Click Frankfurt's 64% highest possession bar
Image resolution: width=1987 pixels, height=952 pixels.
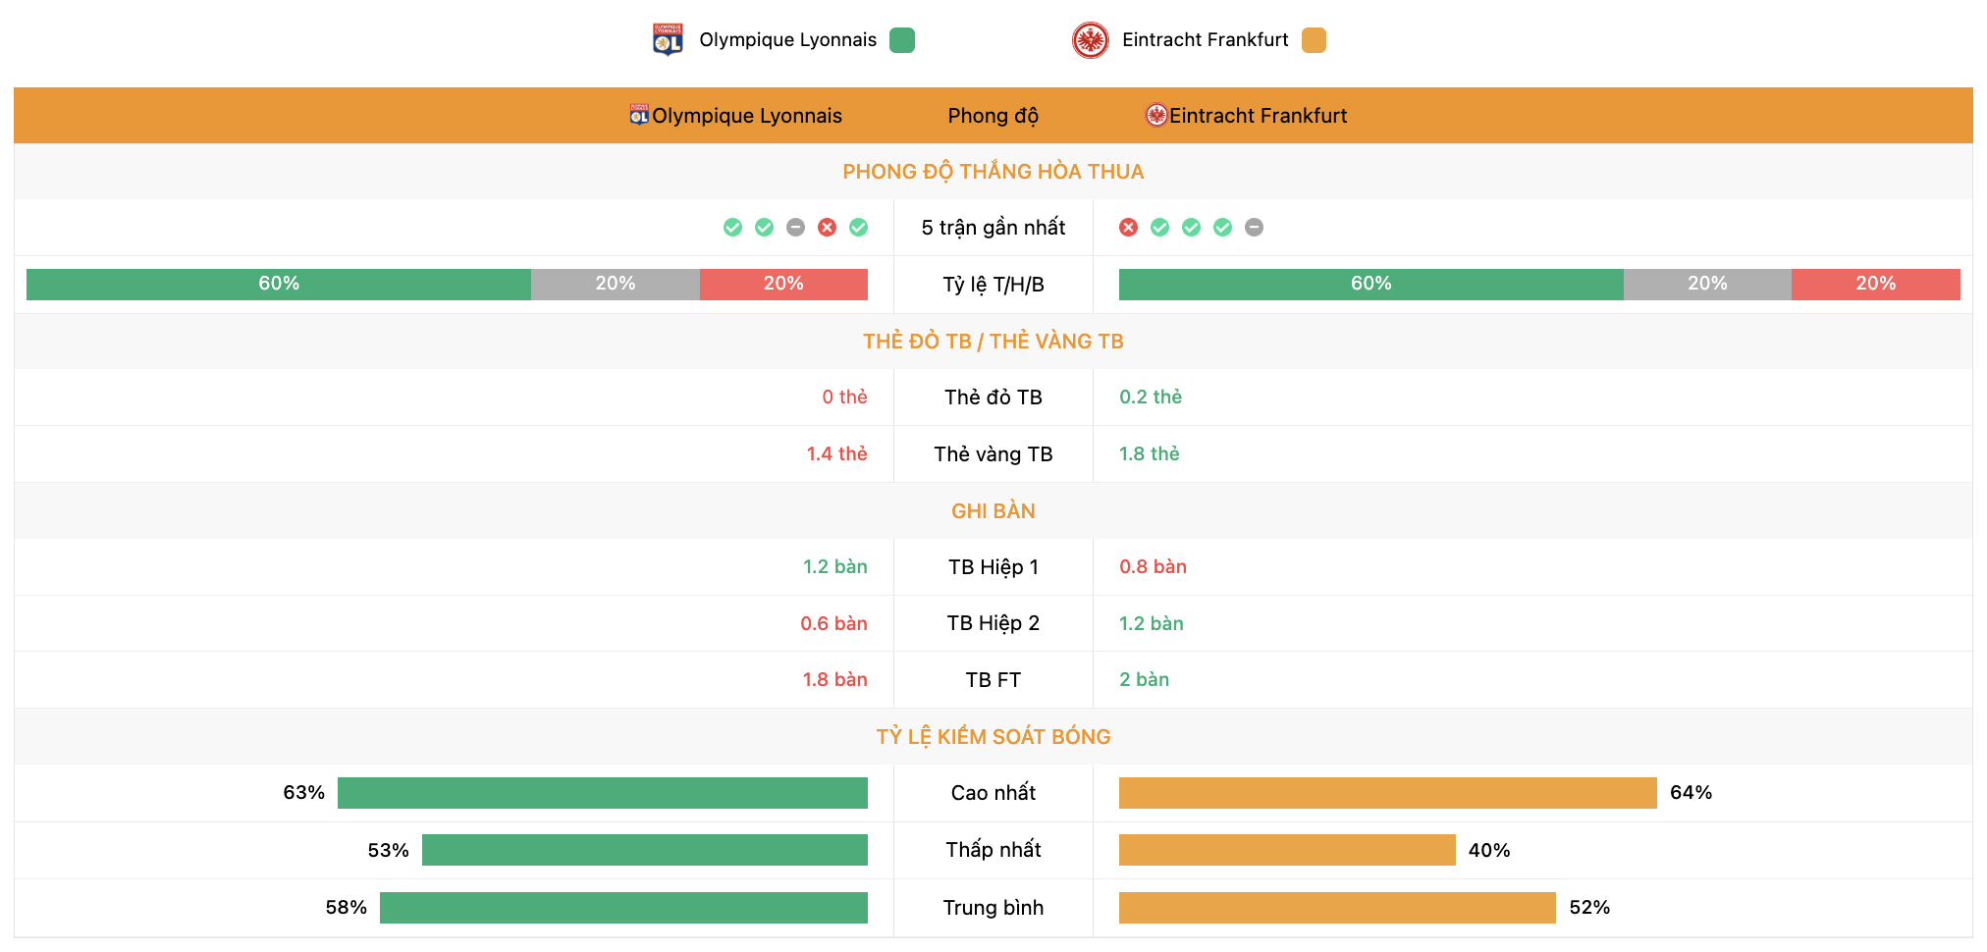point(1388,793)
